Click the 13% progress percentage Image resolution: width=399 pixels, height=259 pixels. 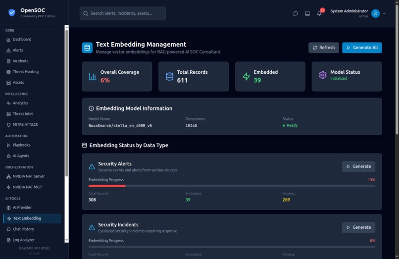[371, 180]
